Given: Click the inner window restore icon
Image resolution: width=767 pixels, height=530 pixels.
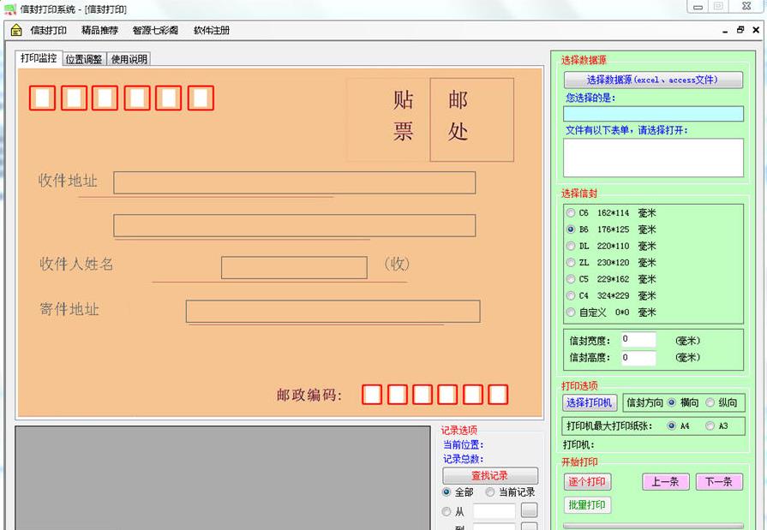Looking at the screenshot, I should [740, 30].
